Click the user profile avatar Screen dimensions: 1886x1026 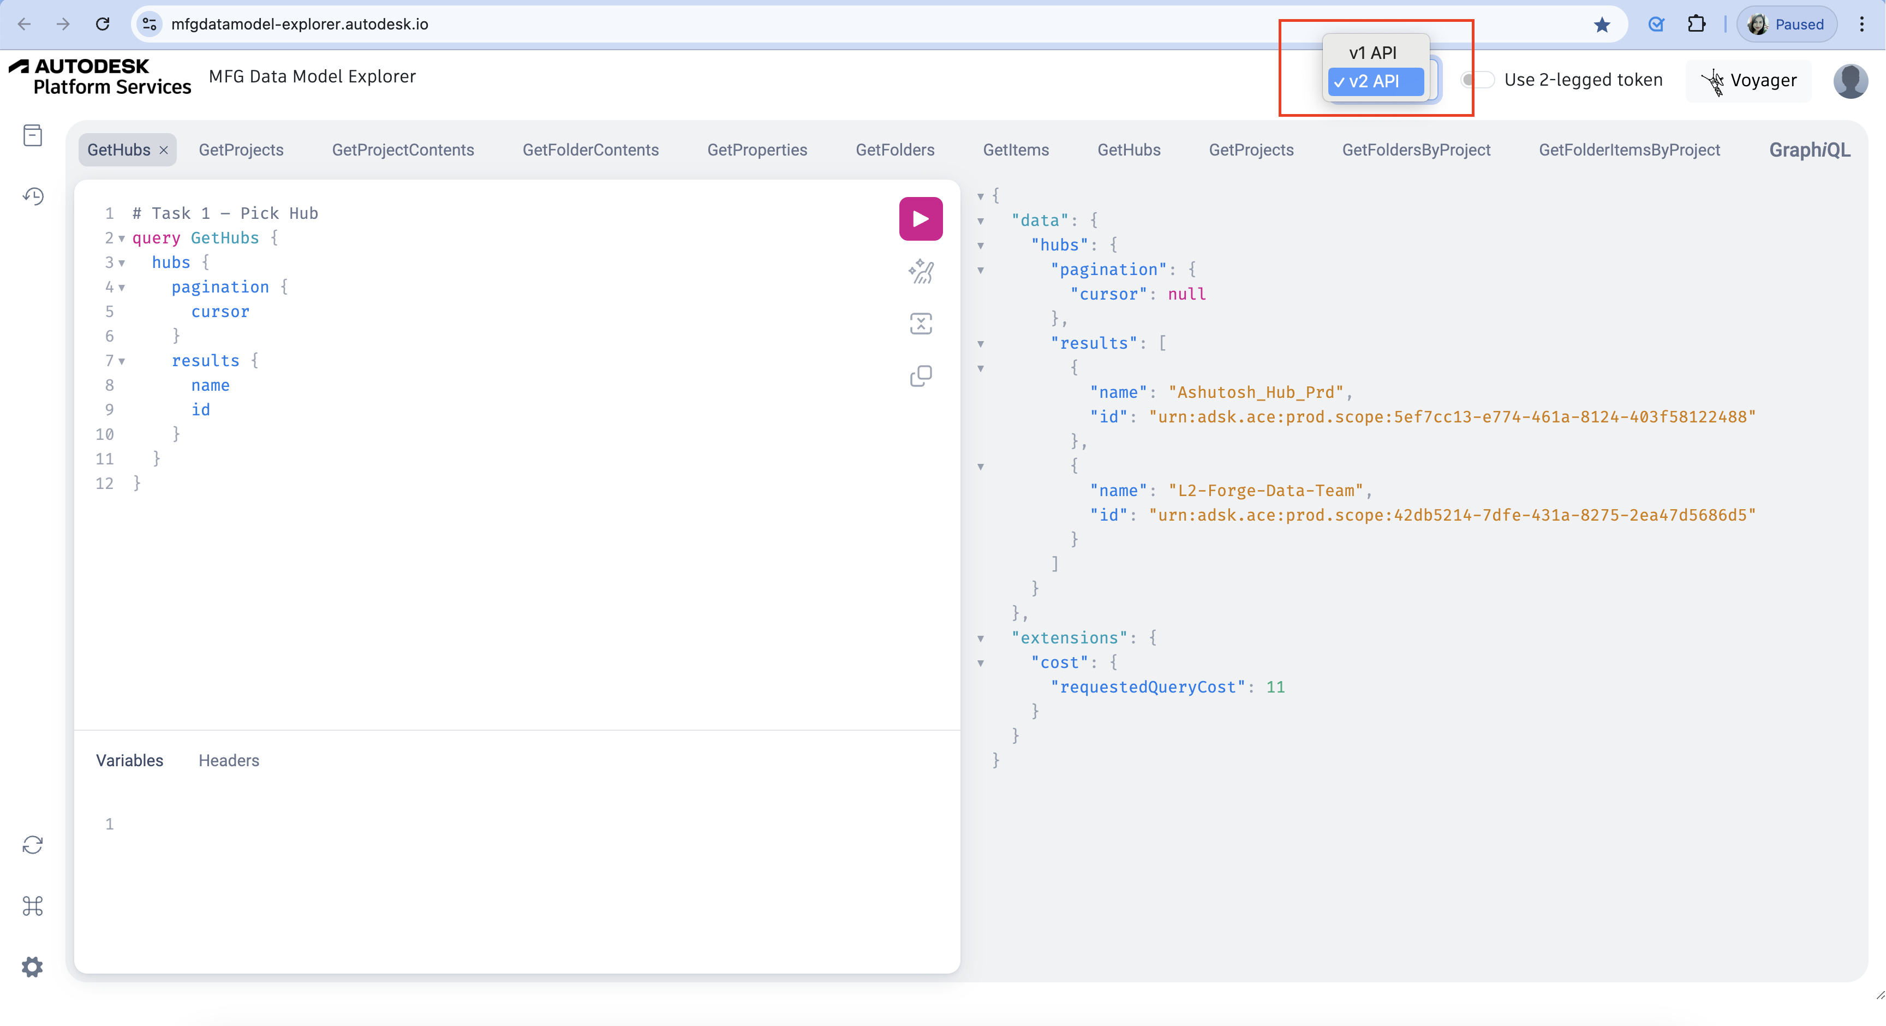[x=1850, y=81]
